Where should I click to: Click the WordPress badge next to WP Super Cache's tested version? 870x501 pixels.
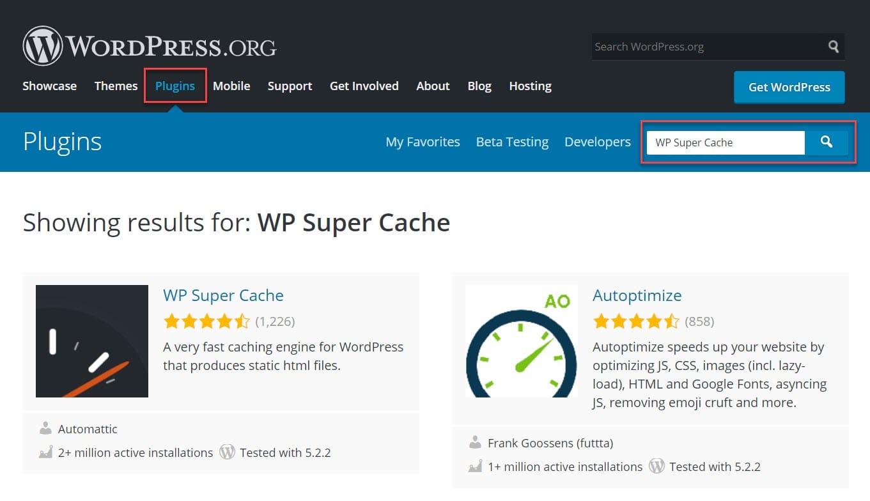point(227,452)
